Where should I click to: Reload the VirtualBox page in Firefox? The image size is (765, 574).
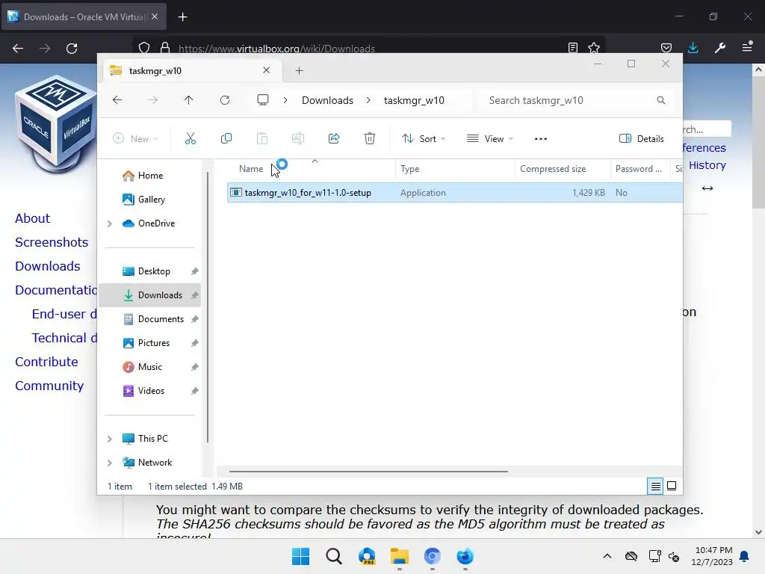(72, 49)
